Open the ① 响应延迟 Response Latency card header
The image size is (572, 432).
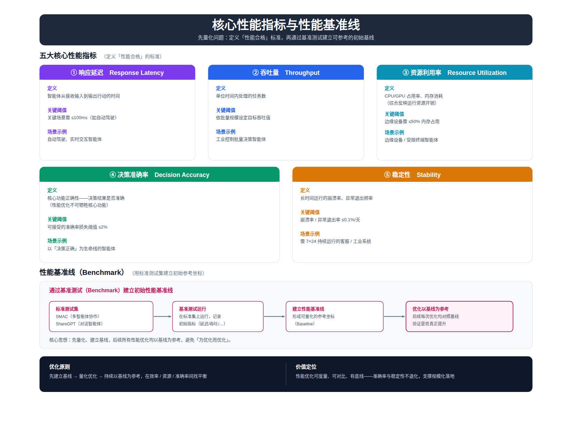[117, 72]
